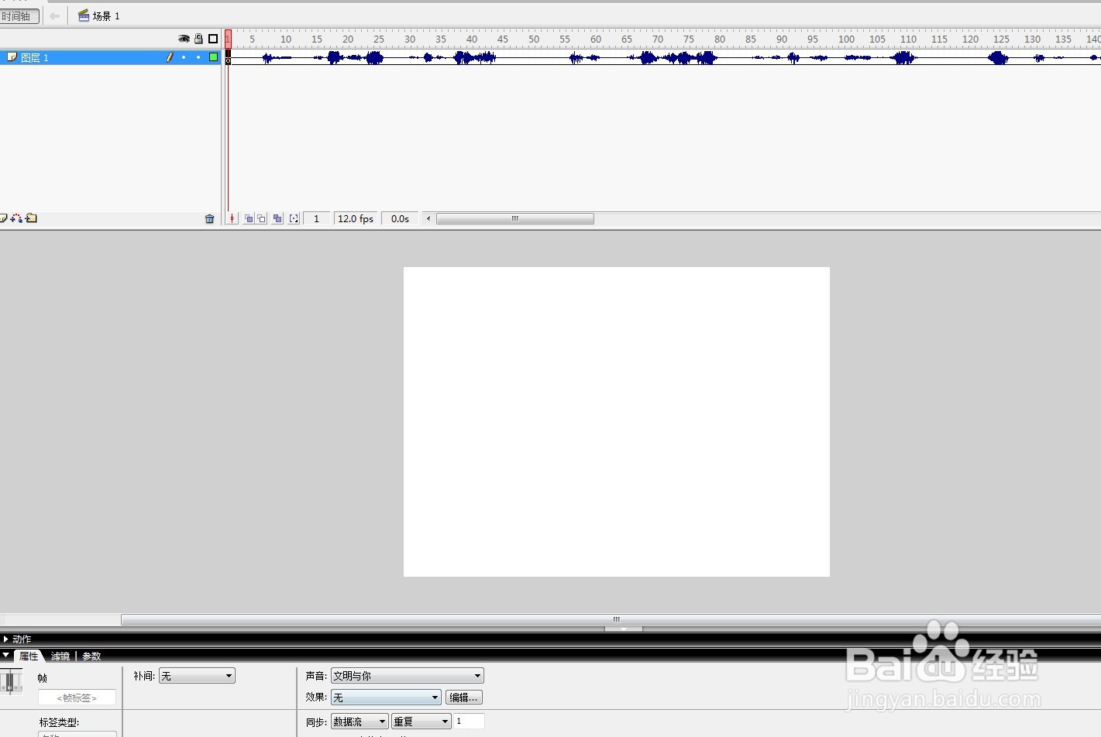Click the timeline horizontal scrollbar thumb
The height and width of the screenshot is (737, 1101).
(515, 219)
